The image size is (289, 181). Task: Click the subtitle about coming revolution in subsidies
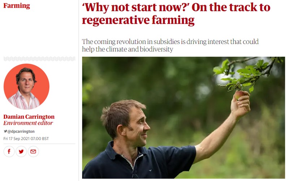coord(170,46)
